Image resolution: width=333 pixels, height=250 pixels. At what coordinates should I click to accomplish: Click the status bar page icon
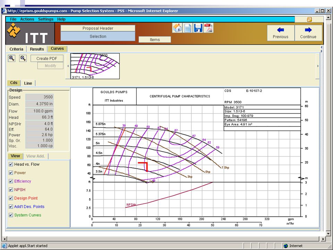[4, 246]
